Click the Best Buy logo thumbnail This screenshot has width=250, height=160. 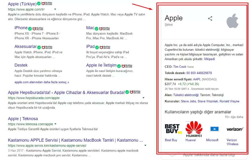(173, 129)
